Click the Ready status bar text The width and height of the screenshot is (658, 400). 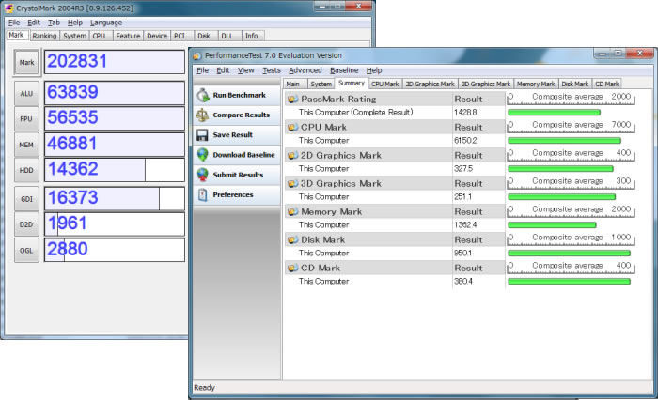click(204, 388)
